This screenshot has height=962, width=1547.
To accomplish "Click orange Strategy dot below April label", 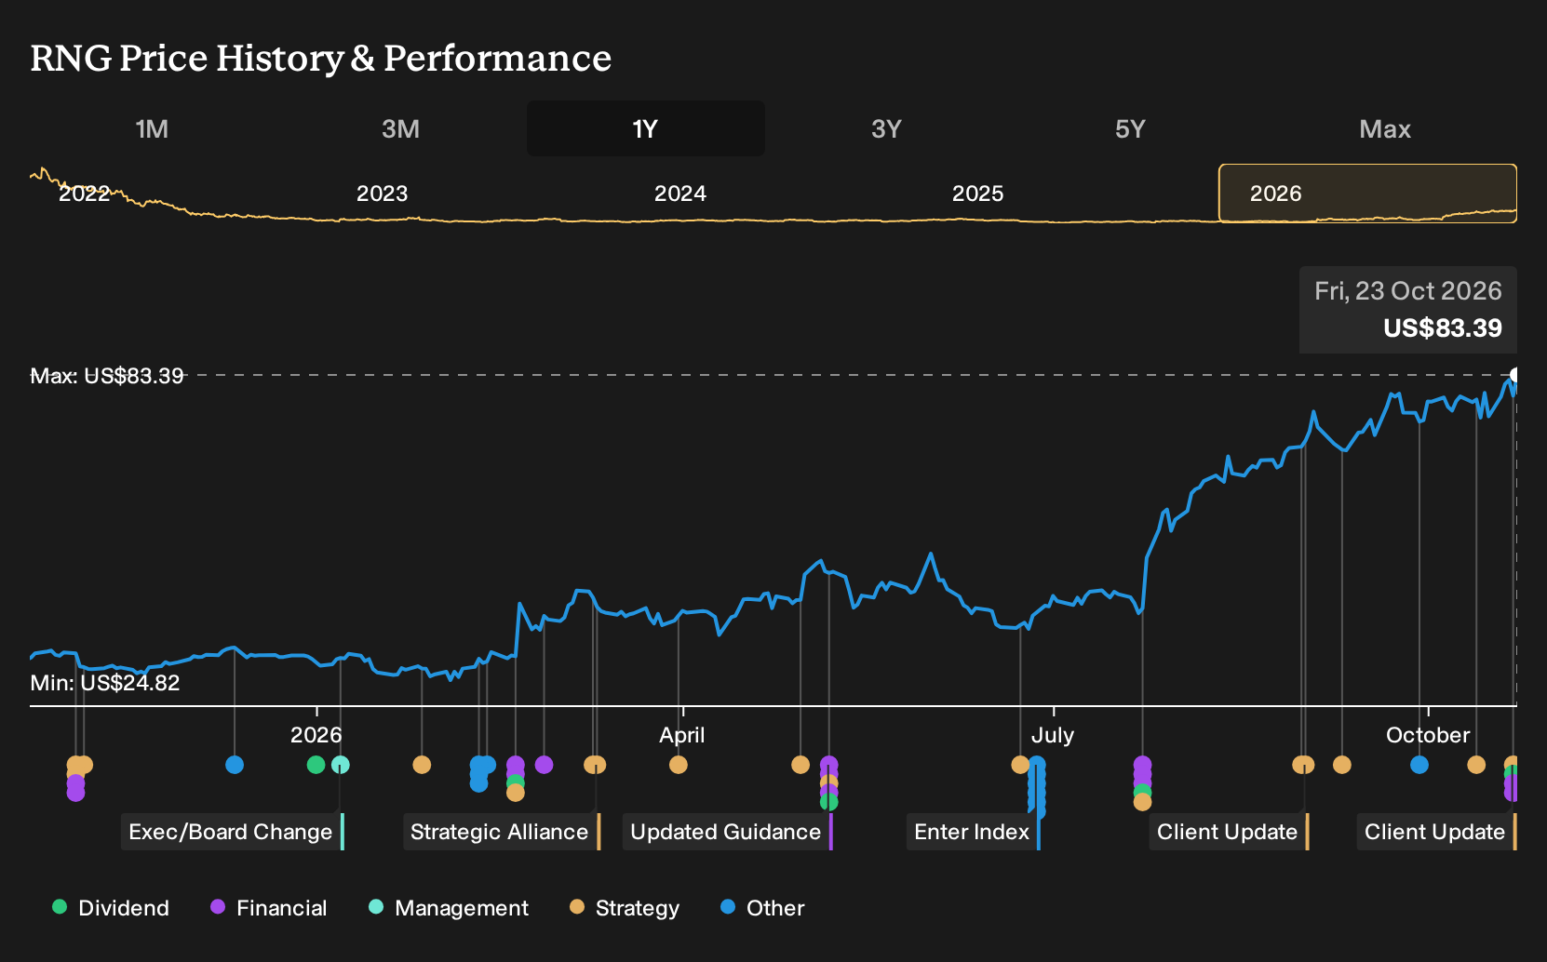I will 679,765.
